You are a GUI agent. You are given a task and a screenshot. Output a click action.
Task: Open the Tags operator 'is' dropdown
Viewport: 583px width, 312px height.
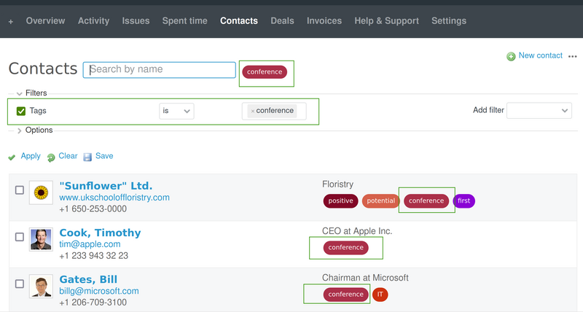(x=177, y=111)
